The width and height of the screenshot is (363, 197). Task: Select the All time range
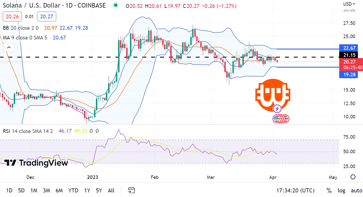coord(111,191)
